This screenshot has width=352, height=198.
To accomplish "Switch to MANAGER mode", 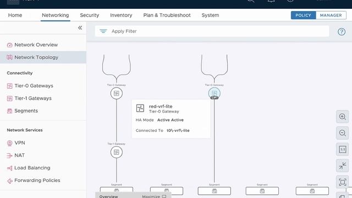I will (331, 15).
